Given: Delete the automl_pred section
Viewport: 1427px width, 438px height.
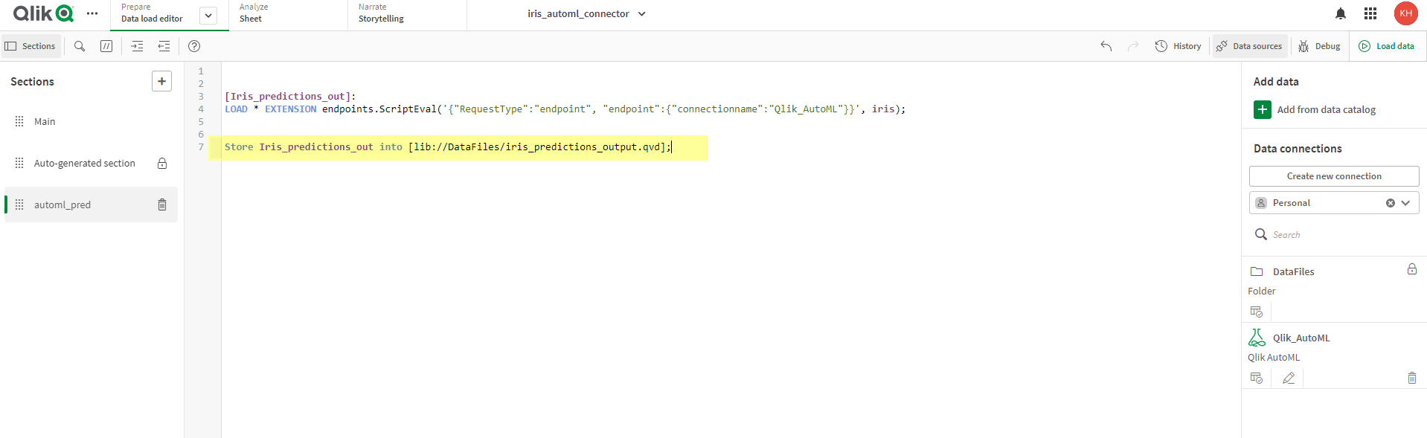Looking at the screenshot, I should click(x=162, y=204).
